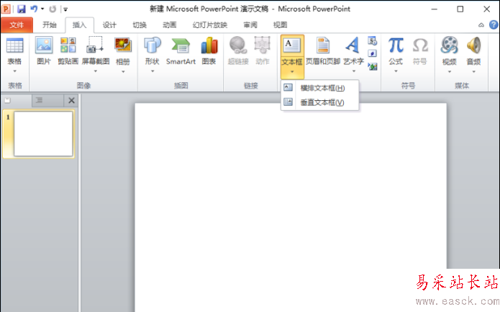
Task: Insert an Equation (公式)
Action: 396,45
